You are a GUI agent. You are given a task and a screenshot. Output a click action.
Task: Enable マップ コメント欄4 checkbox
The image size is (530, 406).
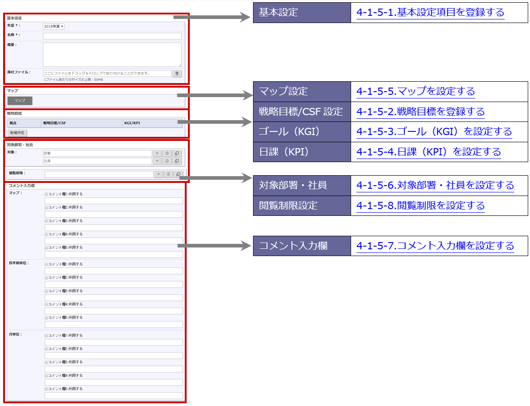click(x=46, y=234)
